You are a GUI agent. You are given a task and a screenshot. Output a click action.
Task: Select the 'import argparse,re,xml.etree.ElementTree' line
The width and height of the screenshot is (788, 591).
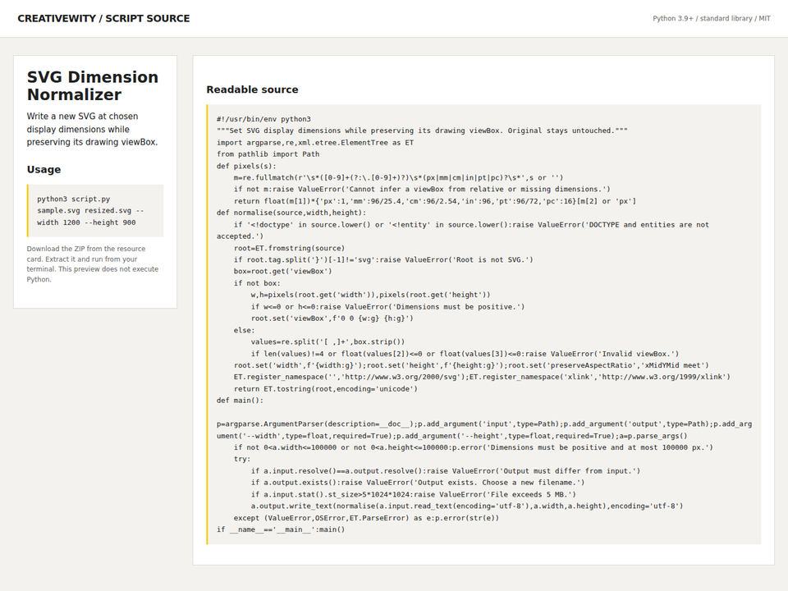click(315, 143)
